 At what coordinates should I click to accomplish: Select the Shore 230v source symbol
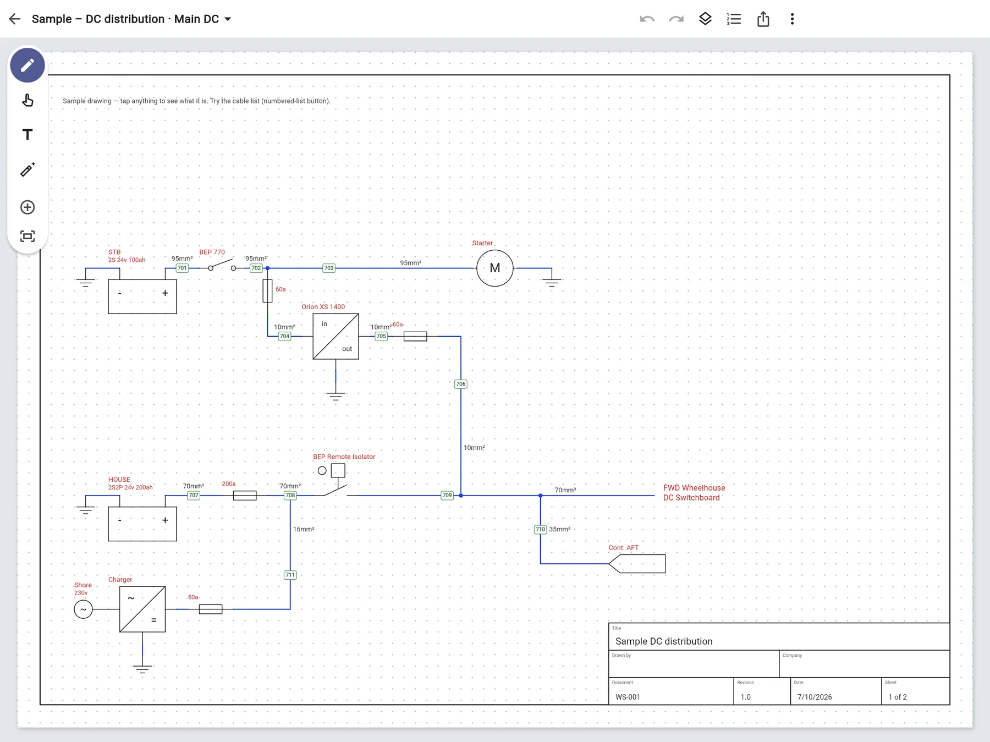(x=83, y=609)
